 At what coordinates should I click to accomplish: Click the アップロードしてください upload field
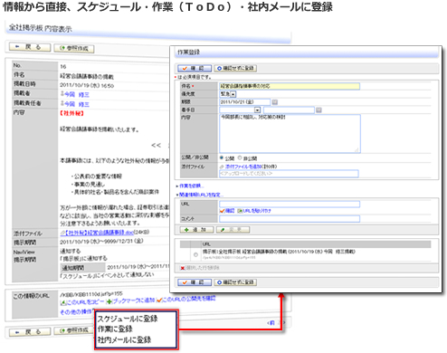pyautogui.click(x=289, y=174)
